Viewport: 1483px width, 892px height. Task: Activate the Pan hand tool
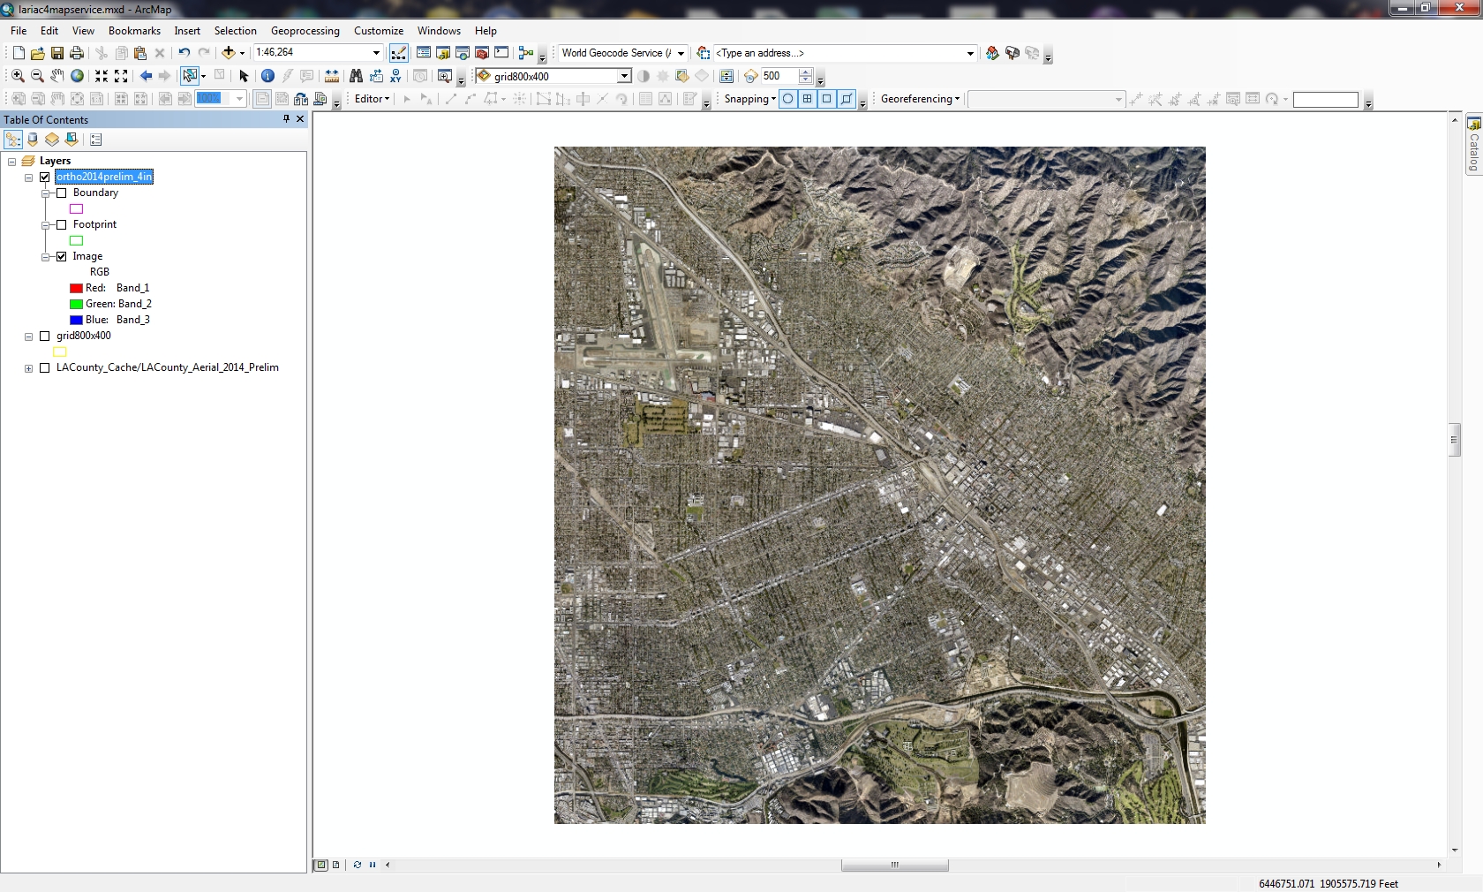[x=57, y=76]
